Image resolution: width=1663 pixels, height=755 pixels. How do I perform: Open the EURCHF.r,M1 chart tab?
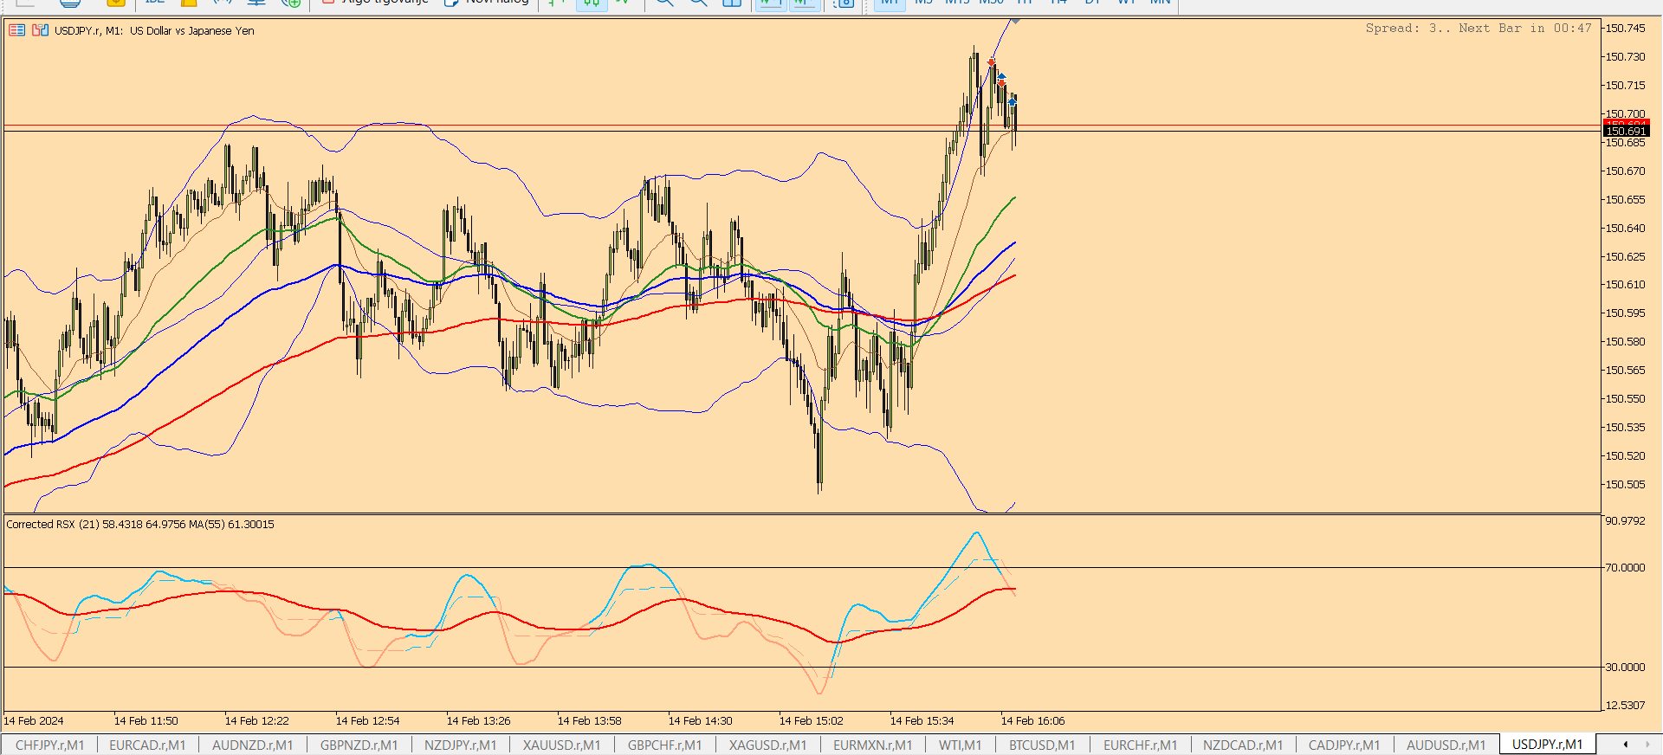pos(1140,745)
